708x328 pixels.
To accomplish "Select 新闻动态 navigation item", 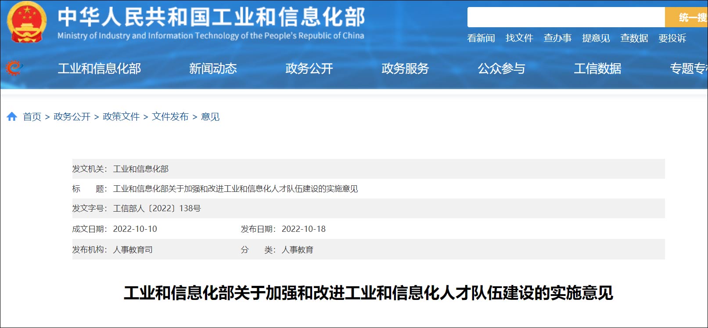I will (213, 68).
